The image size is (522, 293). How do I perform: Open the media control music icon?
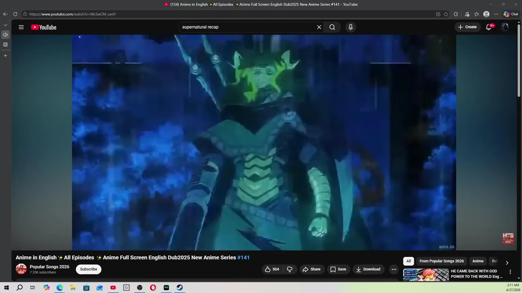[x=467, y=14]
